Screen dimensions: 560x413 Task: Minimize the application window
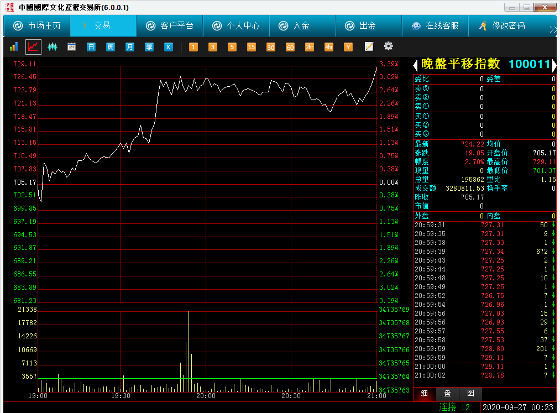512,7
